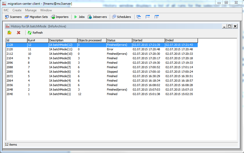Screen dimensions: 244x153
Task: Refresh the history list
Action: 35,33
